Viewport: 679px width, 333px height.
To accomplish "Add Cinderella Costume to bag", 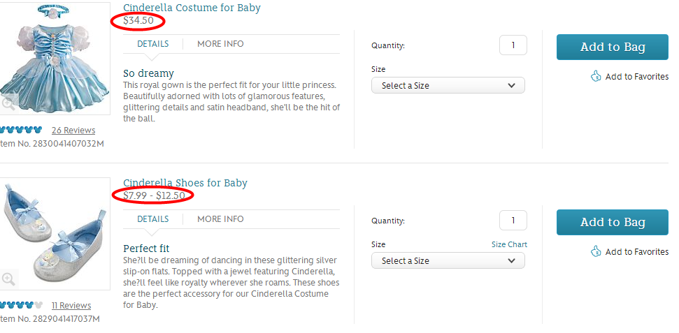I will [612, 47].
